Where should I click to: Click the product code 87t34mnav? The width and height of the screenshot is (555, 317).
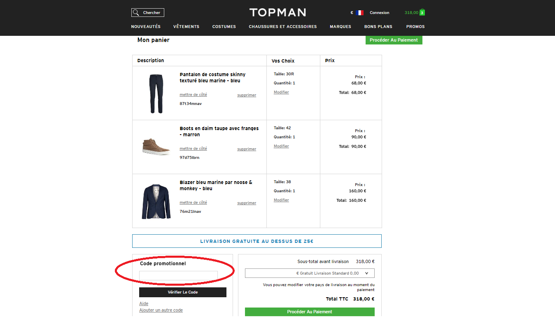click(x=191, y=104)
